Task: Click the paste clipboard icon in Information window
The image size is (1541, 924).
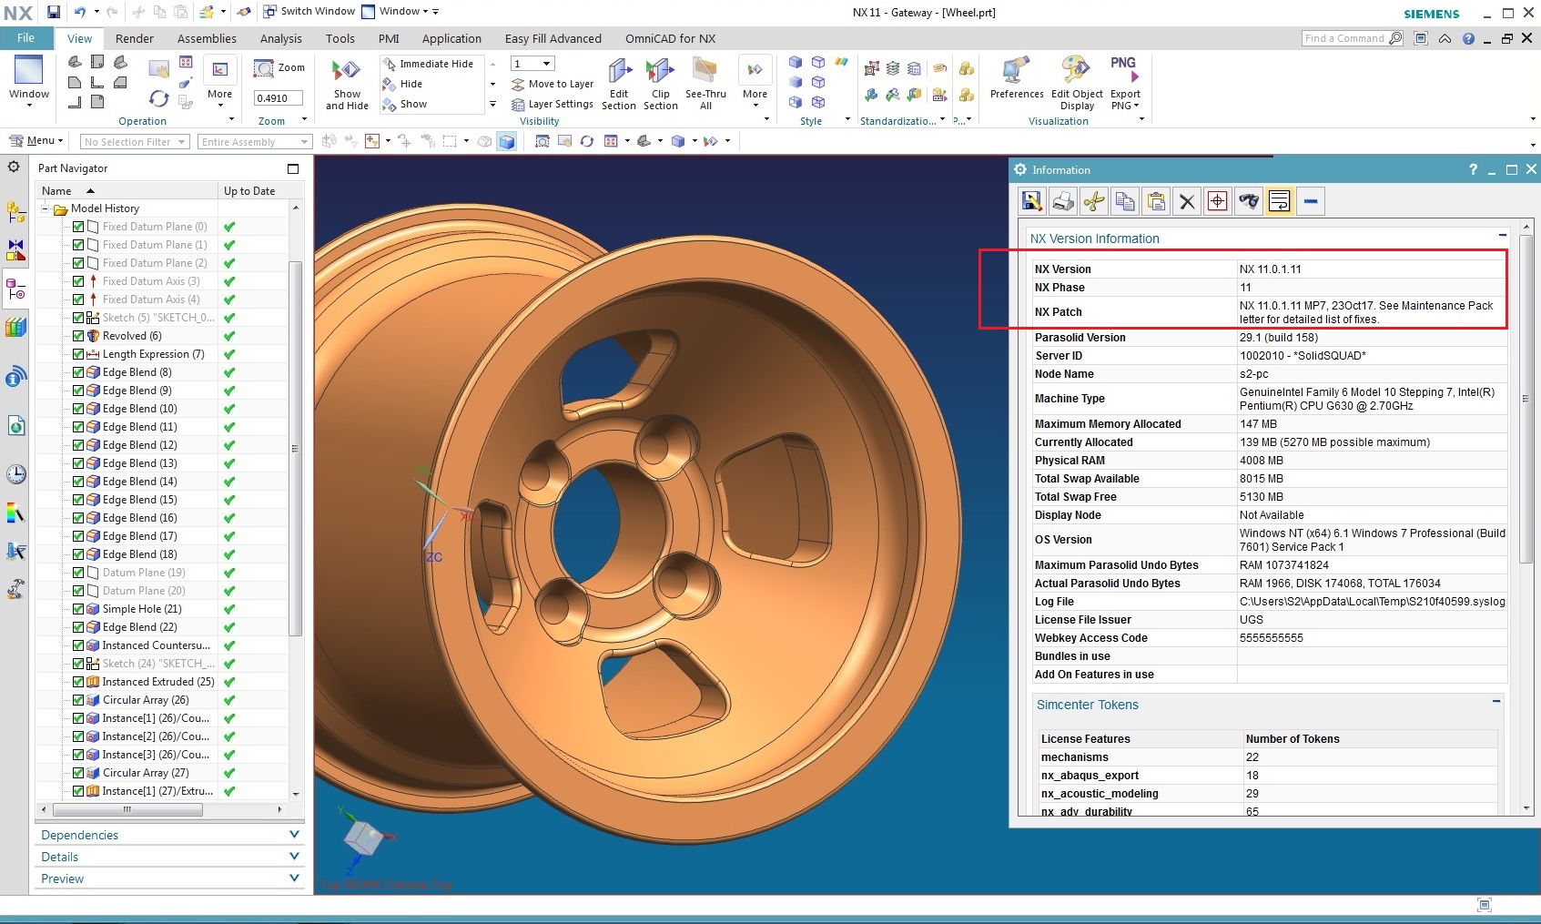Action: tap(1156, 201)
